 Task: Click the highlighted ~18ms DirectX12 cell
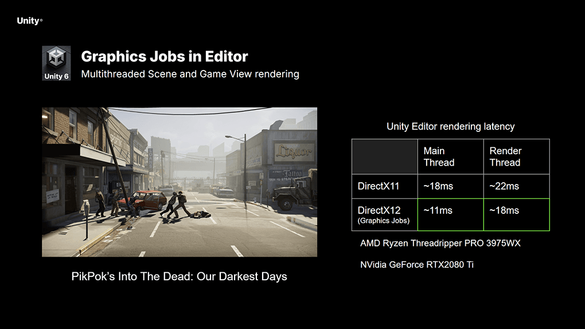click(x=516, y=215)
